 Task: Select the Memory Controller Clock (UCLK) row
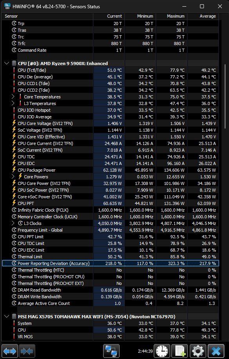(x=110, y=217)
